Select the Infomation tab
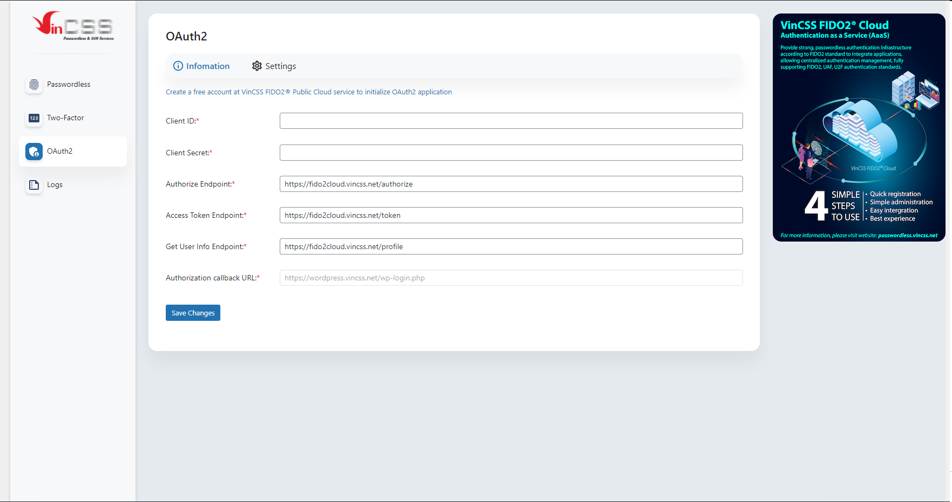952x502 pixels. click(207, 66)
